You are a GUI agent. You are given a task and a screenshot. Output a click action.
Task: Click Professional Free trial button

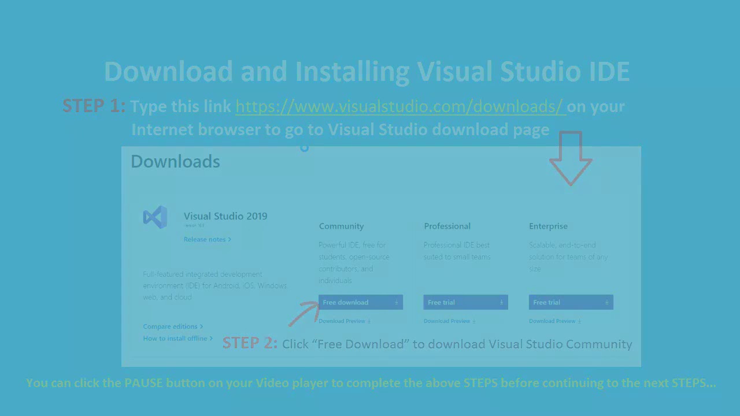[466, 302]
